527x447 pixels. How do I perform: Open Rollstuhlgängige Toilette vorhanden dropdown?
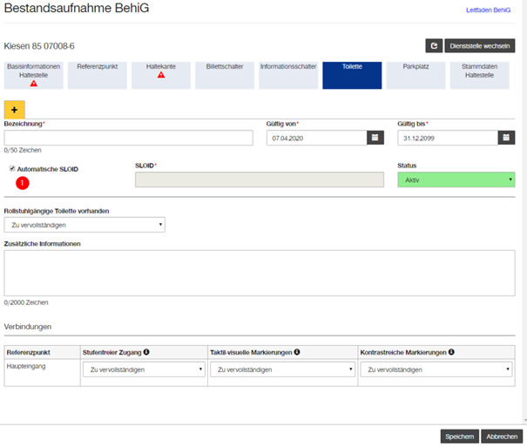(84, 225)
